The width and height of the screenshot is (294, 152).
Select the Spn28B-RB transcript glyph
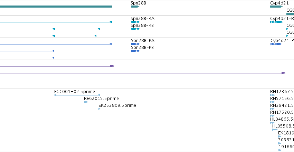(x=135, y=29)
